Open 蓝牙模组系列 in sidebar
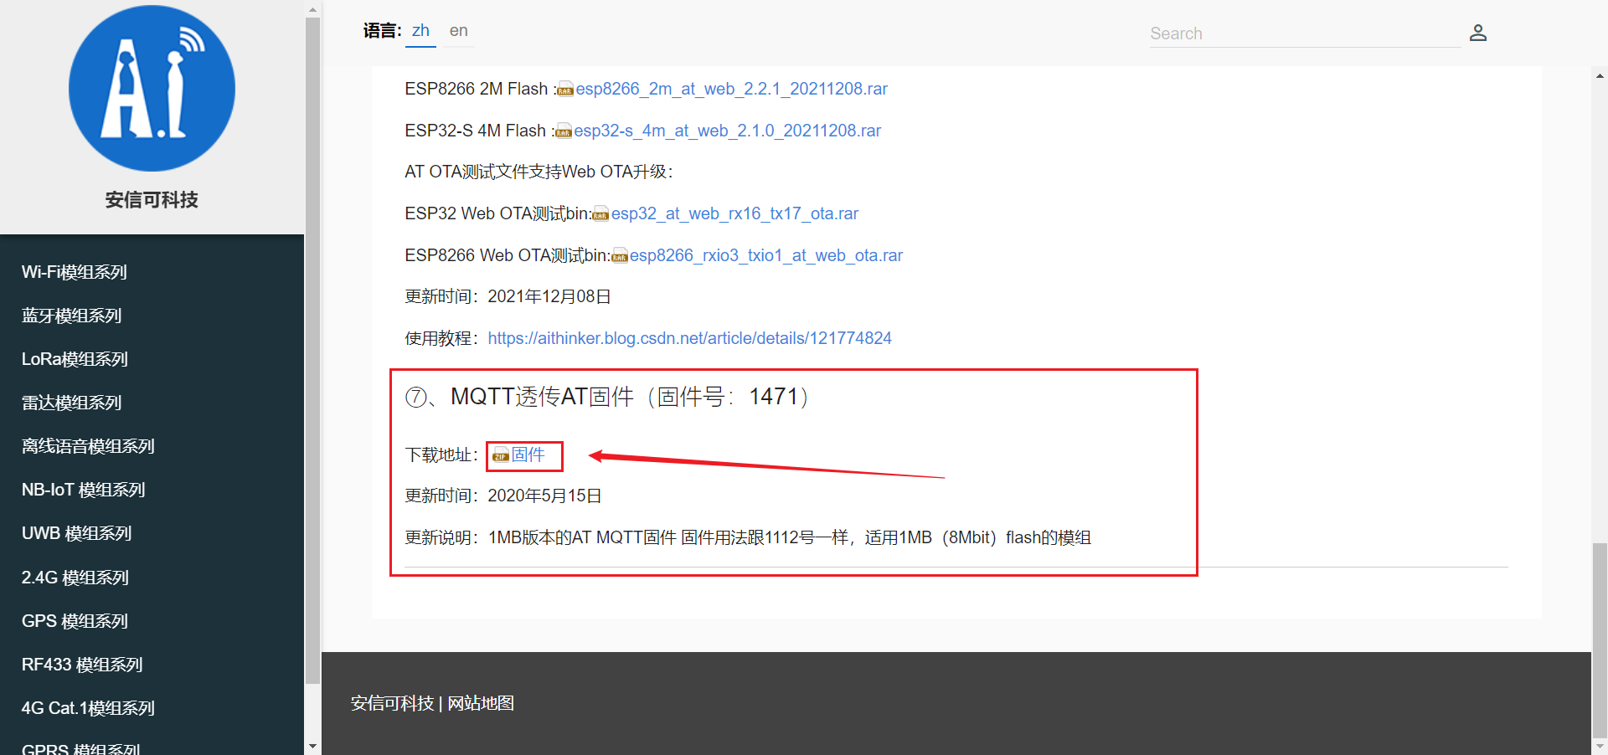This screenshot has width=1608, height=755. tap(72, 316)
